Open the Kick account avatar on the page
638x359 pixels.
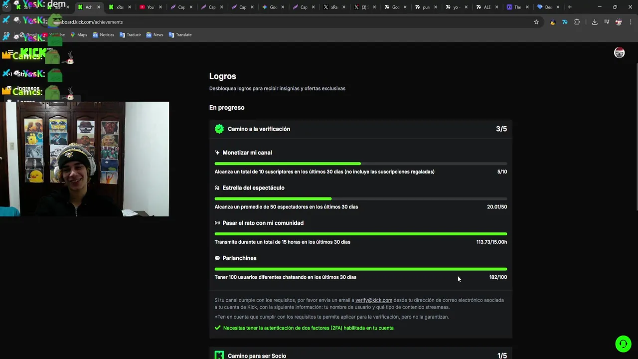pos(619,53)
